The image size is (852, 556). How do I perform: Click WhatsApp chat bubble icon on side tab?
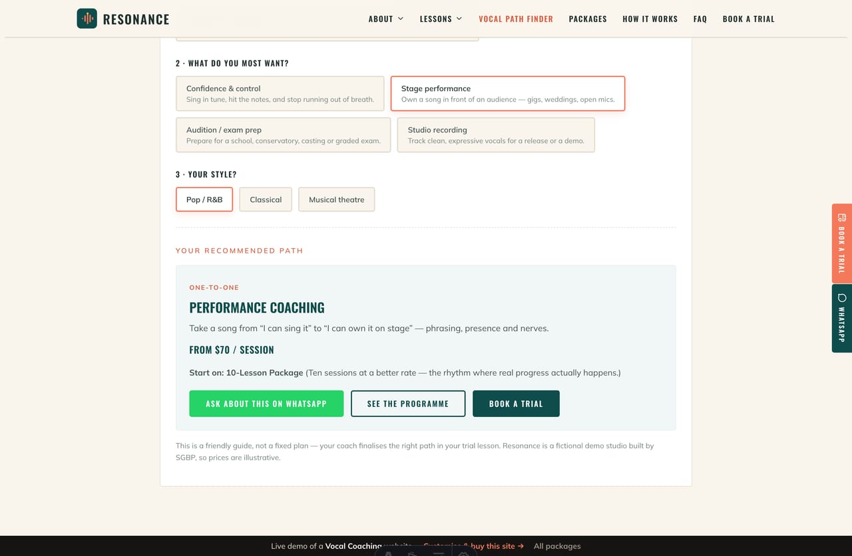(x=842, y=297)
